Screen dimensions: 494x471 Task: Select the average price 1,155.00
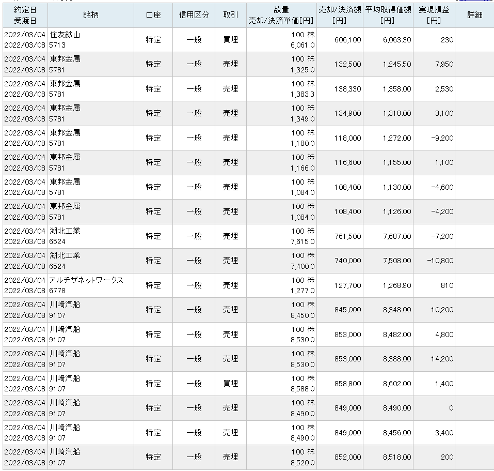click(397, 162)
